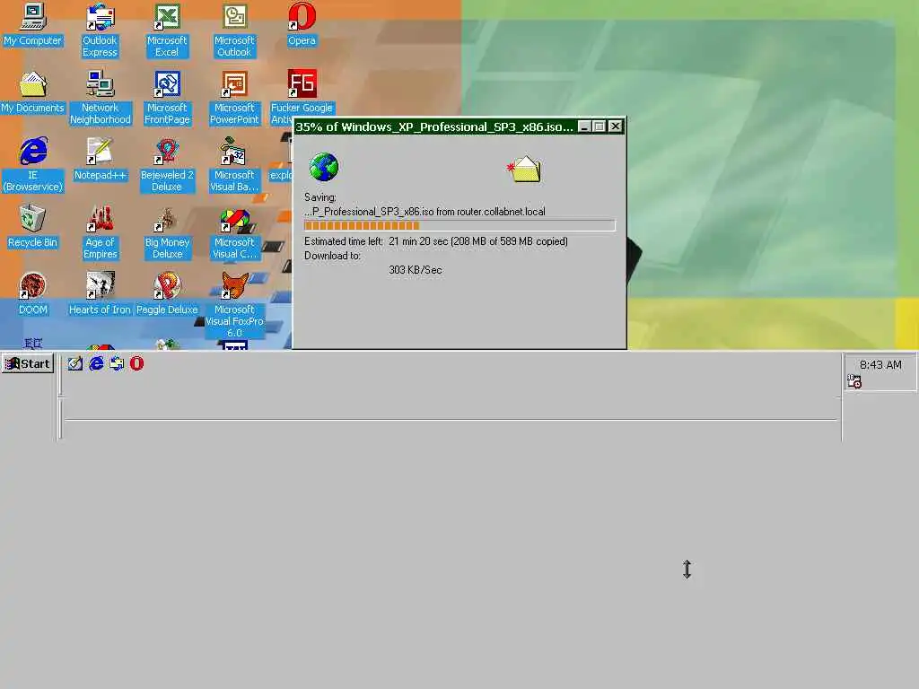Image resolution: width=919 pixels, height=689 pixels.
Task: Click the spinning globe icon in download dialog
Action: point(324,167)
